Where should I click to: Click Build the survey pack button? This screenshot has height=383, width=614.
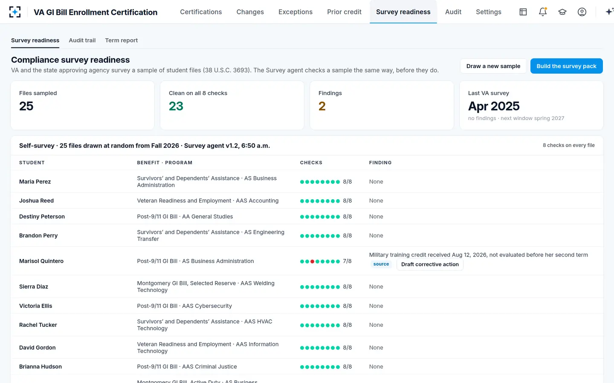566,66
